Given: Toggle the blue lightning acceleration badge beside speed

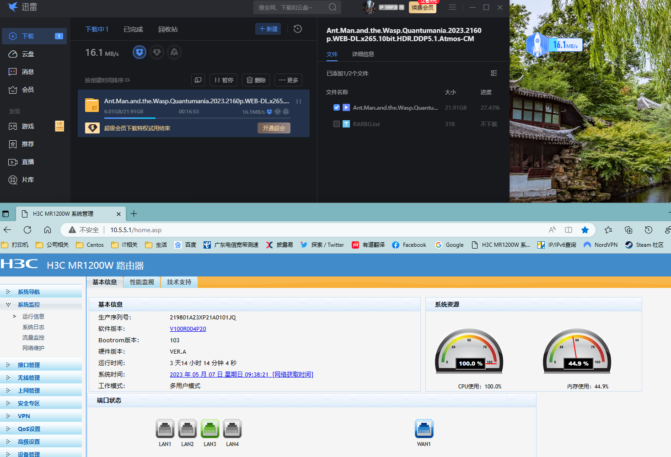Looking at the screenshot, I should click(140, 53).
